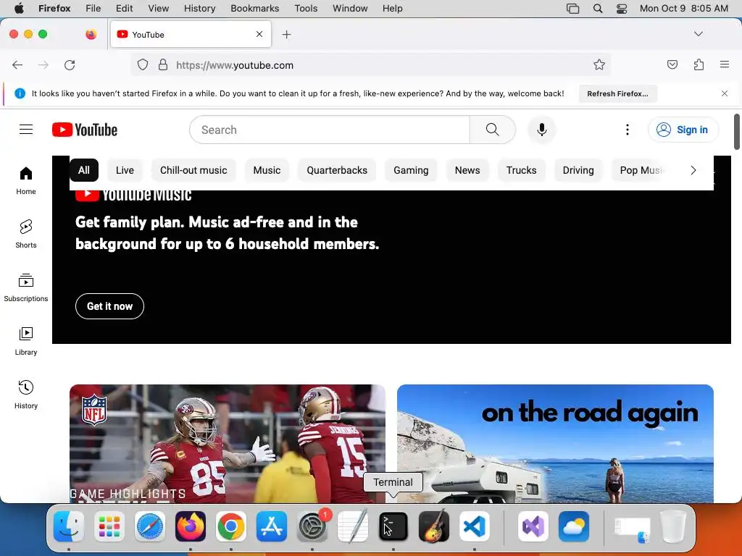Screen dimensions: 742x556
Task: Open the Tools menu
Action: (306, 9)
